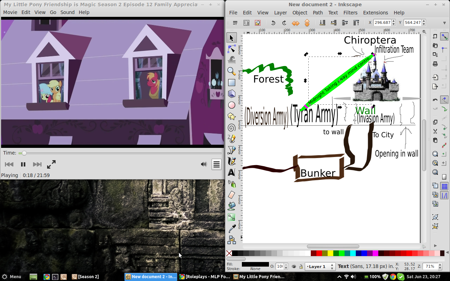Select the Zoom magnifier tool in Inkscape toolbox

(x=231, y=71)
